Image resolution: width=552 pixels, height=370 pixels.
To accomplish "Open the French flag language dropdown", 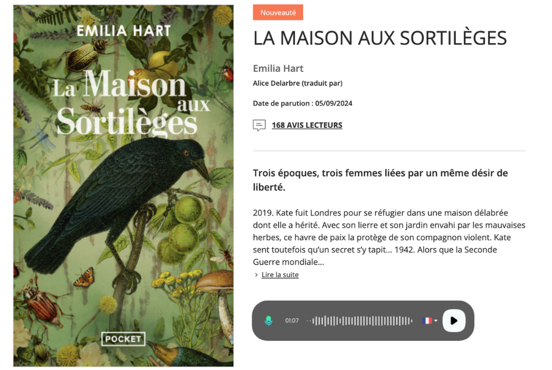I will click(430, 321).
